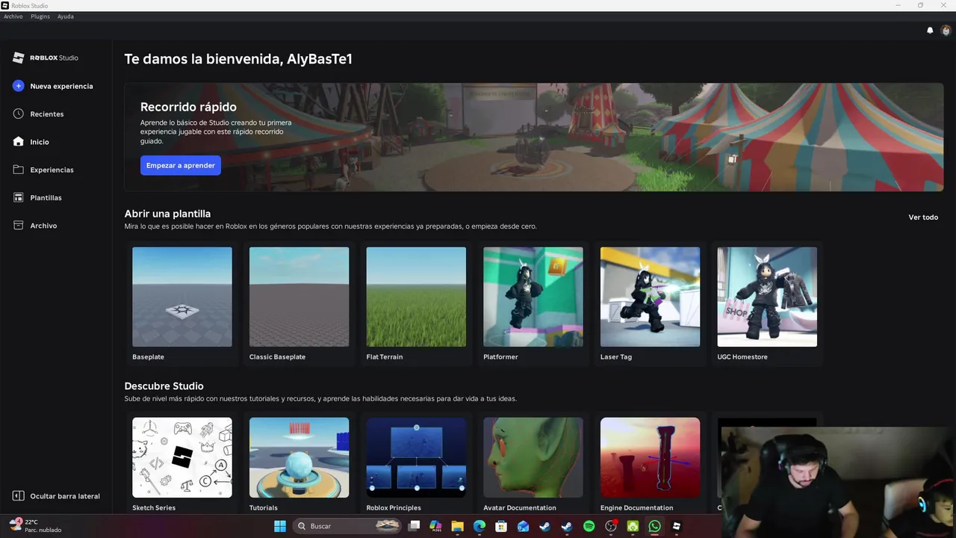This screenshot has width=956, height=538.
Task: Click Empezar a aprender button
Action: point(181,165)
